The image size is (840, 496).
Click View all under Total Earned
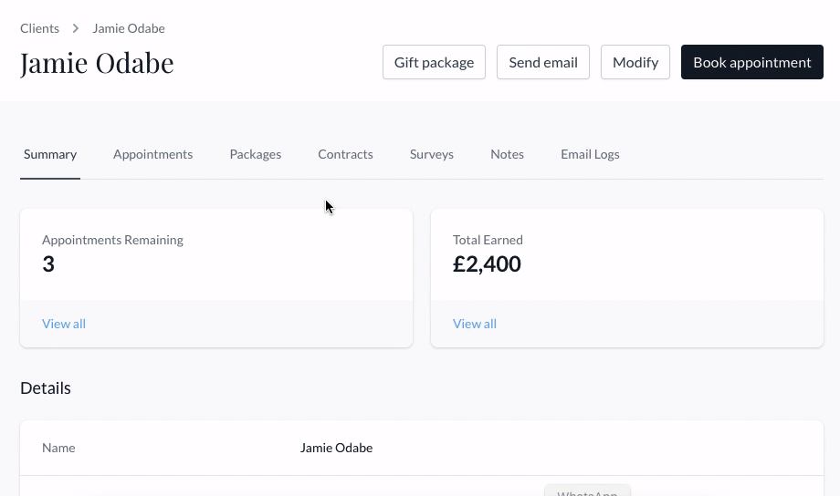[475, 324]
